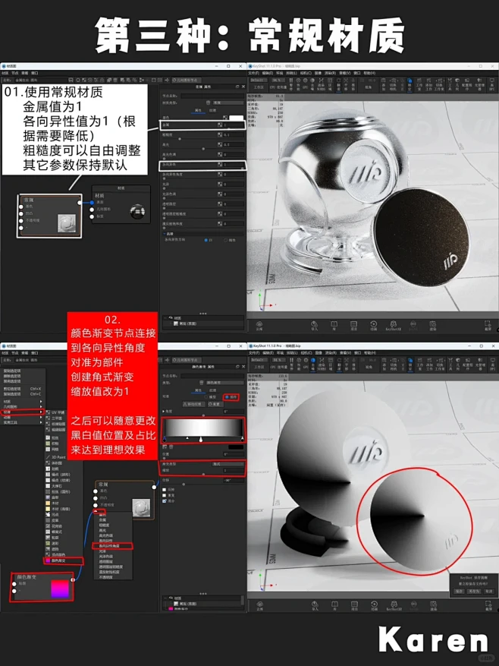
Task: Click 导入 icon under the chrome-sphere viewport
Action: tap(315, 325)
